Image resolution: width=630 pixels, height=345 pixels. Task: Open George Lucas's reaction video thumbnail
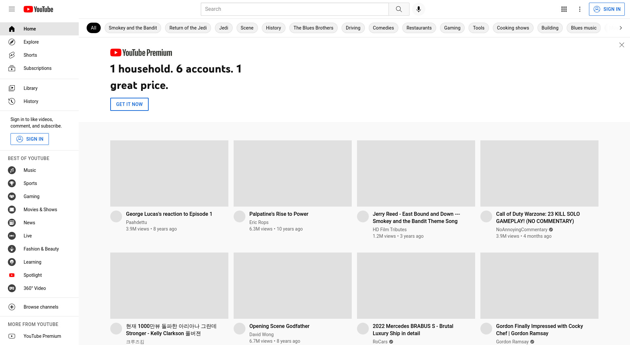tap(169, 173)
